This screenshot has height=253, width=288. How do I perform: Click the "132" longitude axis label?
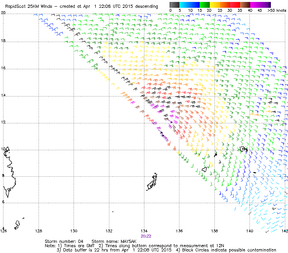click(x=109, y=231)
